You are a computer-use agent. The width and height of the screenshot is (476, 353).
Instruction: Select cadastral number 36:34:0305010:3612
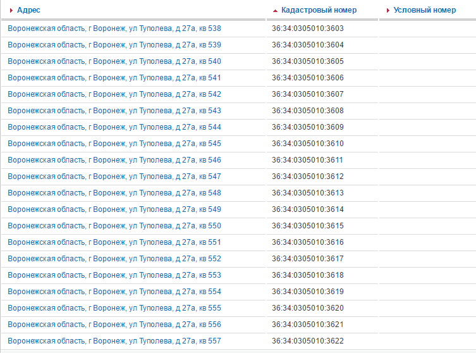[308, 176]
